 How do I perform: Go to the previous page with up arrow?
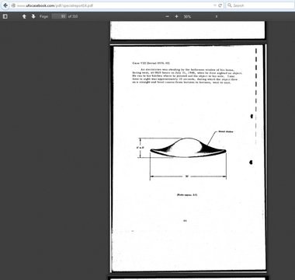[x=24, y=16]
